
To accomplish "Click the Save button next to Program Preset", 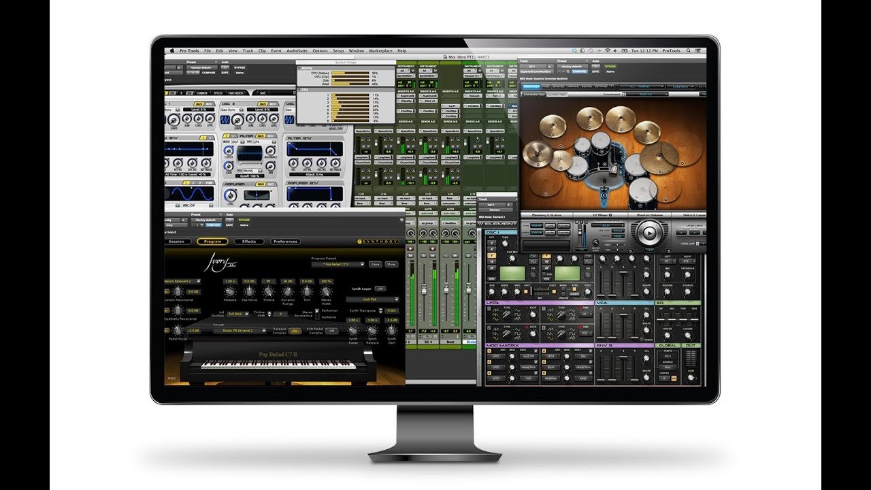I will point(376,264).
